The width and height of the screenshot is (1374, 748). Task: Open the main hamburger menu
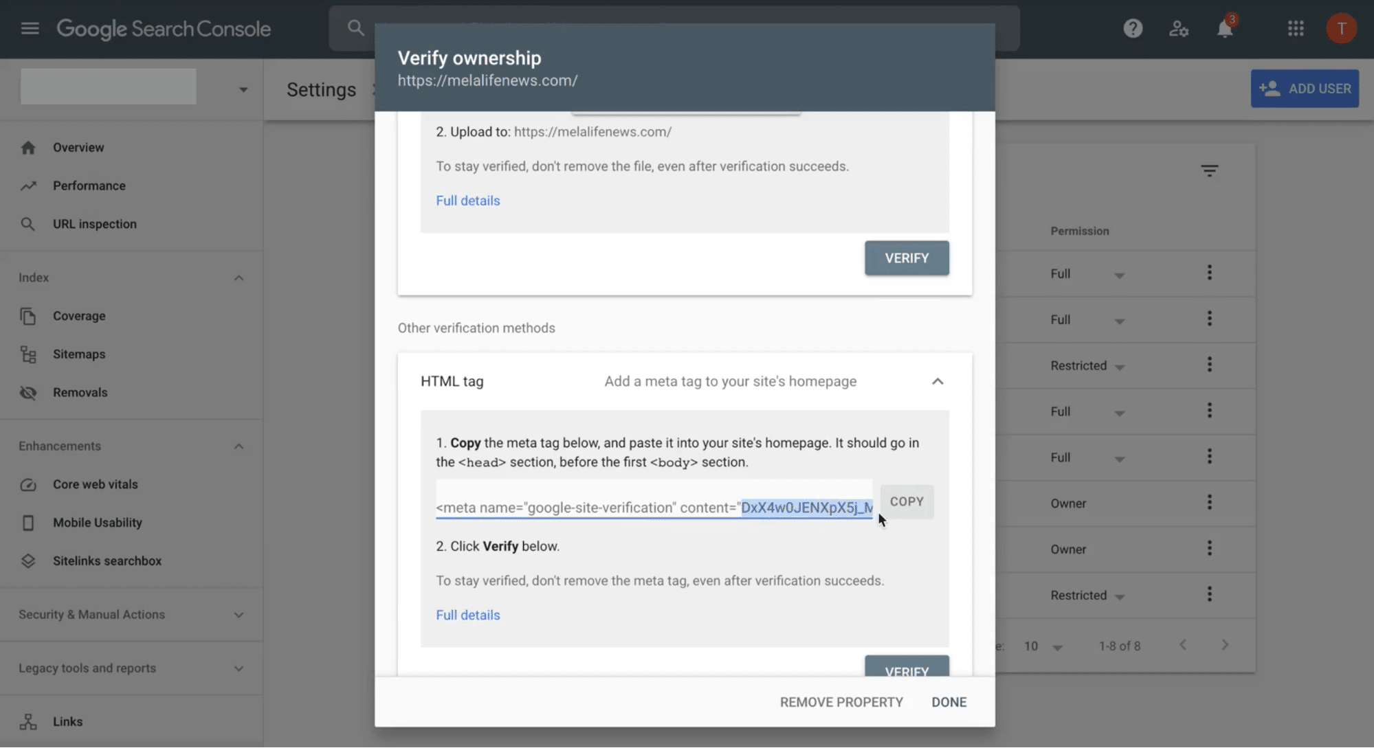(x=30, y=29)
